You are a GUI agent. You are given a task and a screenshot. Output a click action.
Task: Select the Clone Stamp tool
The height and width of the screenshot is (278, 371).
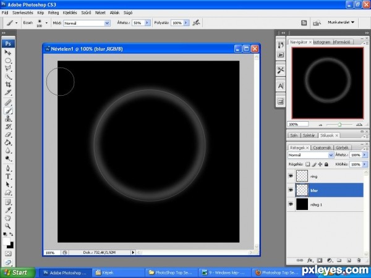click(8, 119)
